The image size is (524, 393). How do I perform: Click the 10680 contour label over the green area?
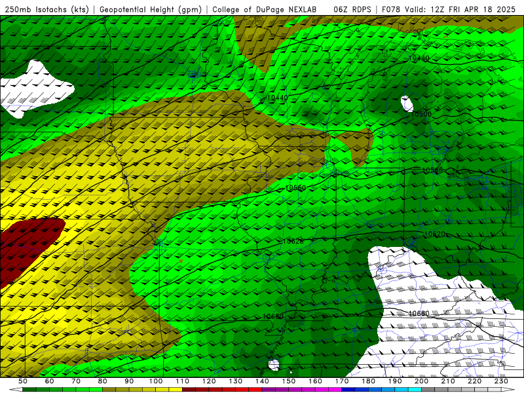(x=273, y=316)
